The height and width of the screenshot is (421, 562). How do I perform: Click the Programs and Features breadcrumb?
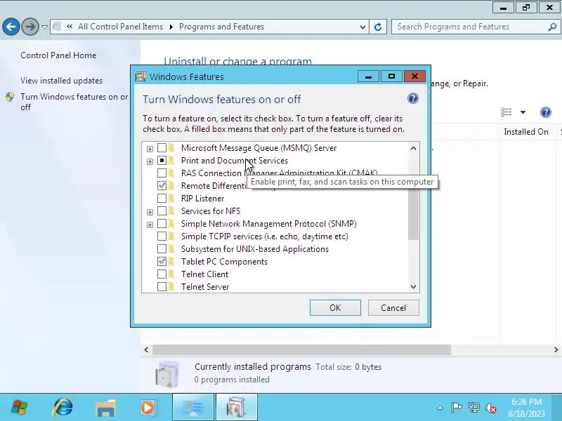pos(221,27)
